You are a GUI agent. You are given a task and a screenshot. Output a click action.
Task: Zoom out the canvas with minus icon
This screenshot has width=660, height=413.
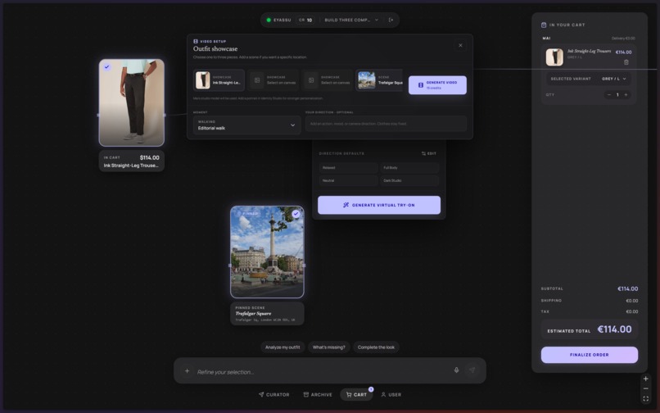646,388
